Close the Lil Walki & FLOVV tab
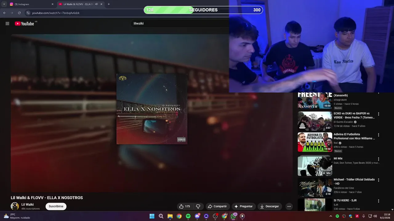This screenshot has height=221, width=394. 101,4
